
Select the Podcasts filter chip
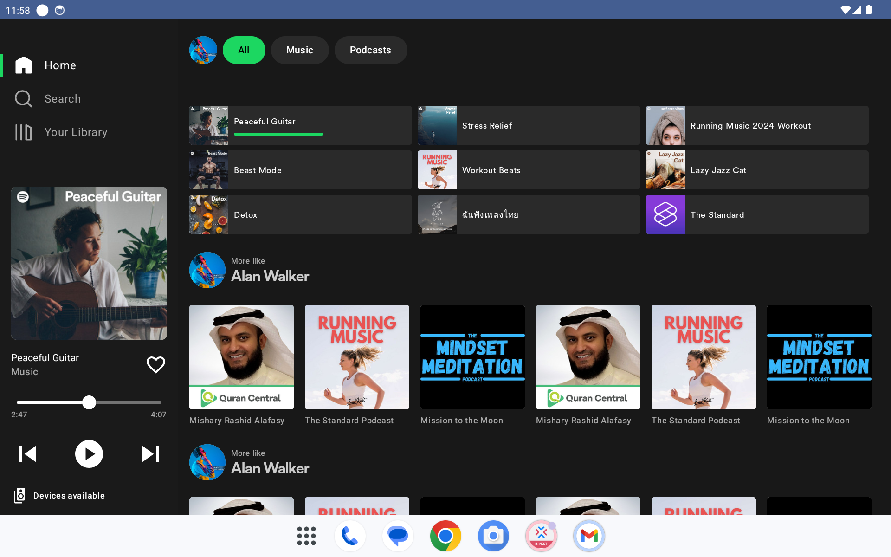point(370,50)
